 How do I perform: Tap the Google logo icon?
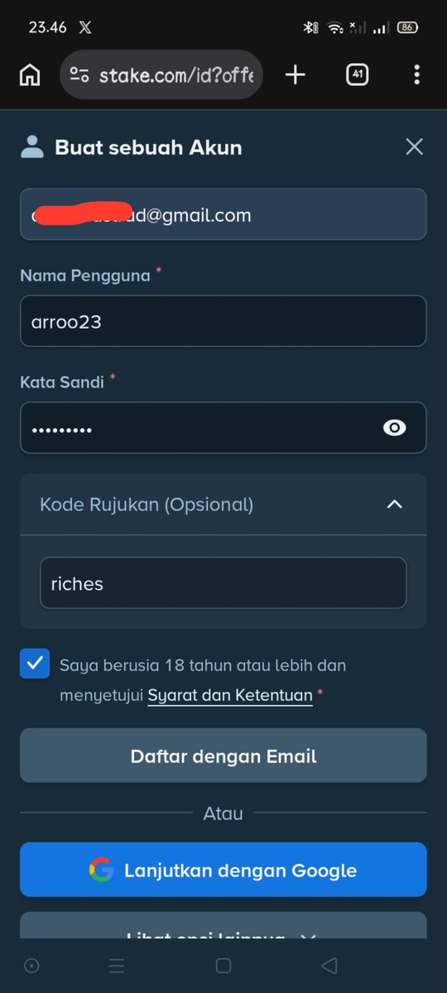point(102,870)
